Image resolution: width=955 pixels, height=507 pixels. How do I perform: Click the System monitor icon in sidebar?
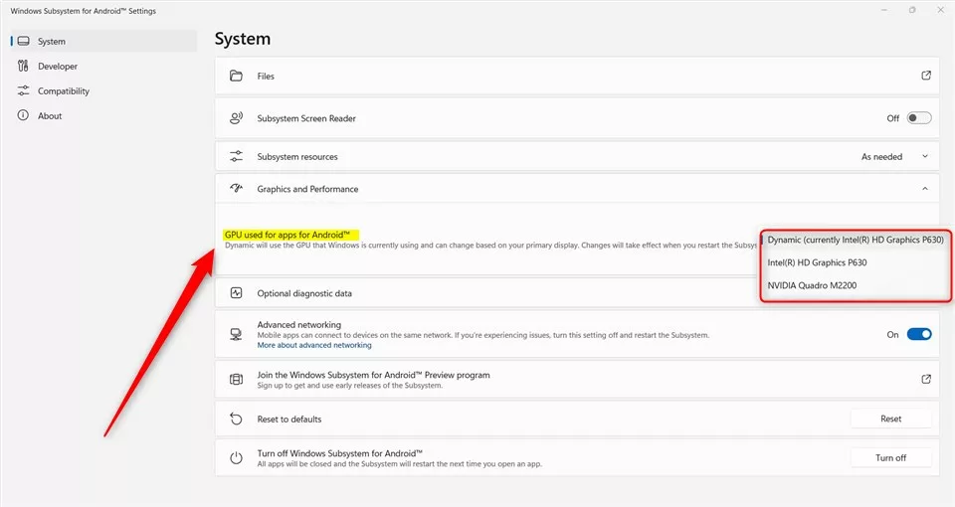(23, 42)
